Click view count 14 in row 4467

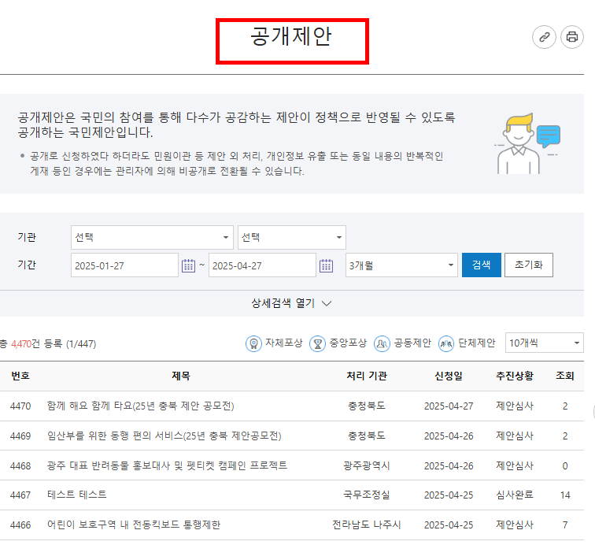(x=565, y=495)
